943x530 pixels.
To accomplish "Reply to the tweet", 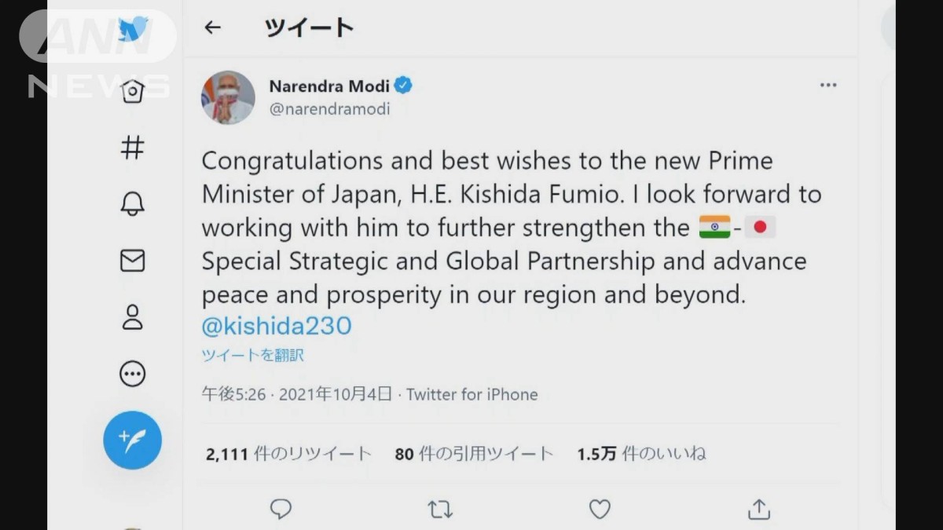I will pos(281,510).
